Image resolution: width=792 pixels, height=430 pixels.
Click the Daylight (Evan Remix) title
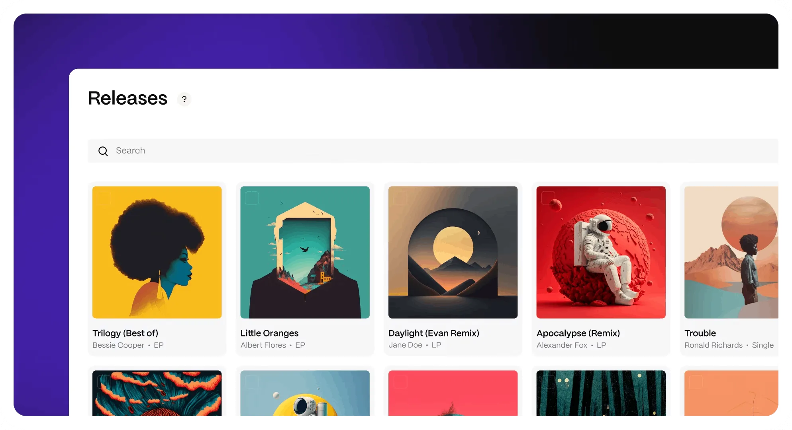click(x=434, y=333)
